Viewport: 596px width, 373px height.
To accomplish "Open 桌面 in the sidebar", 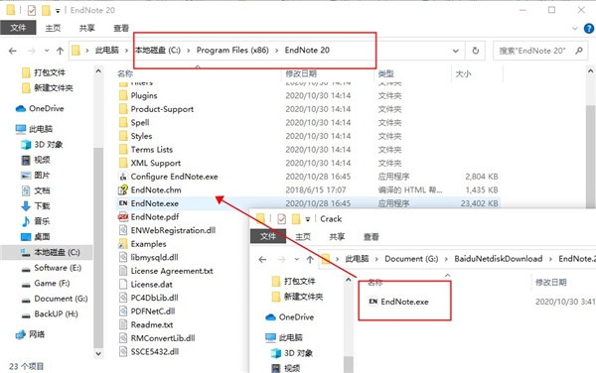I will (42, 237).
